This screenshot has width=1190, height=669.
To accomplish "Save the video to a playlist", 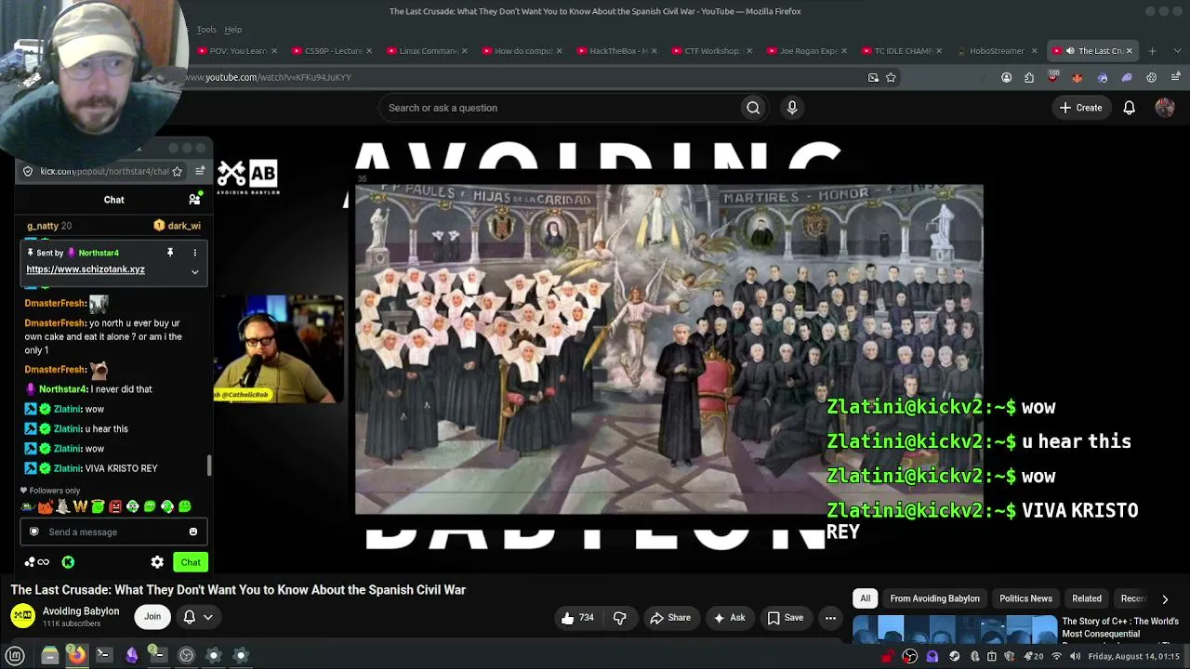I will point(785,618).
